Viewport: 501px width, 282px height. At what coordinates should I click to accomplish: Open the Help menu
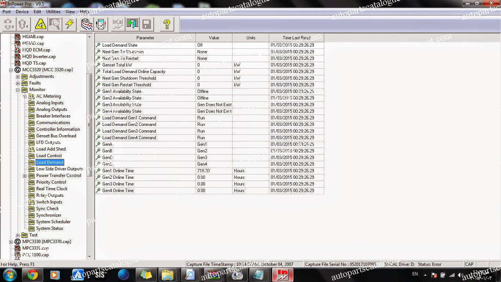pos(84,12)
